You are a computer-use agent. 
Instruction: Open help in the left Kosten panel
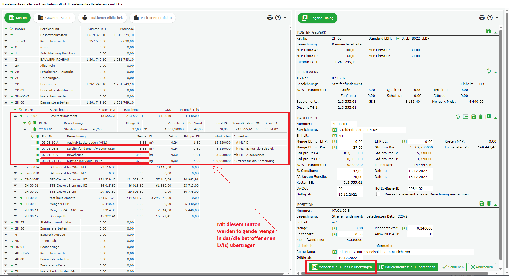(x=278, y=18)
